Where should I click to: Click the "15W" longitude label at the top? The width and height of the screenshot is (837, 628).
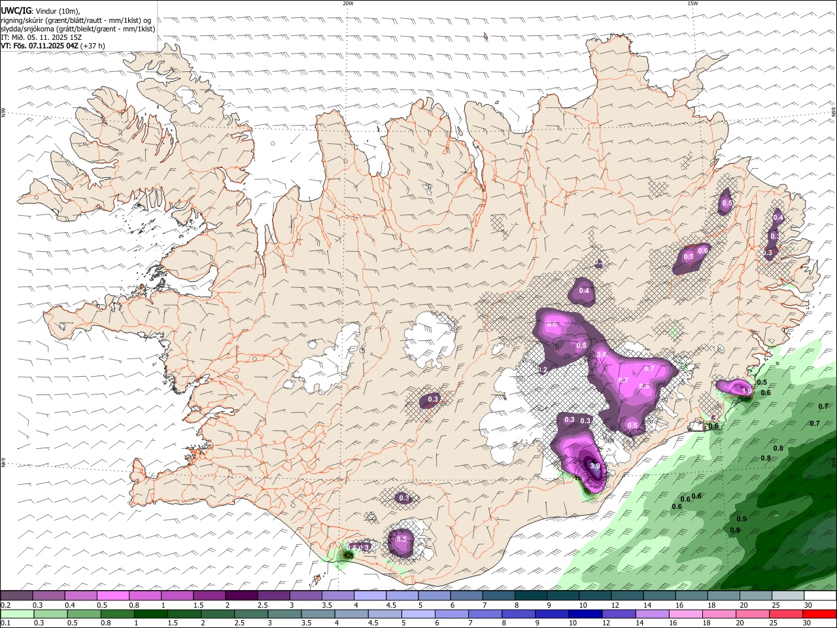click(x=692, y=3)
